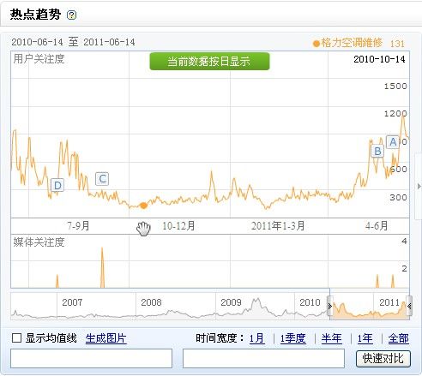Viewport: 422px width, 376px height.
Task: Set time width to 1月
Action: tap(256, 338)
